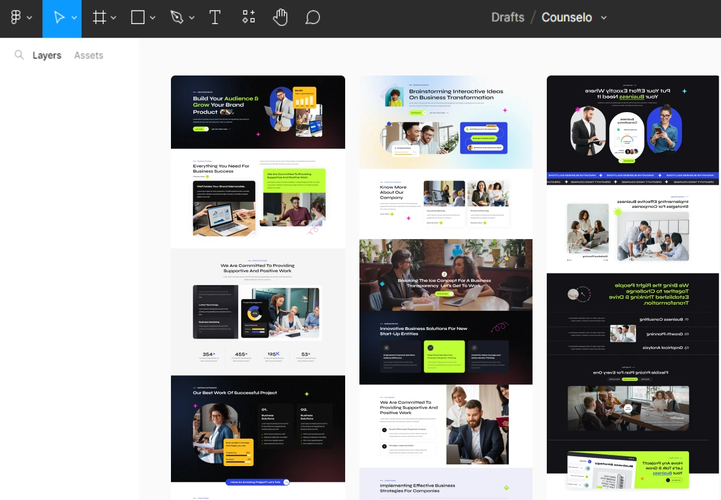Click the '53+' statistic
Image resolution: width=721 pixels, height=500 pixels.
[x=306, y=354]
